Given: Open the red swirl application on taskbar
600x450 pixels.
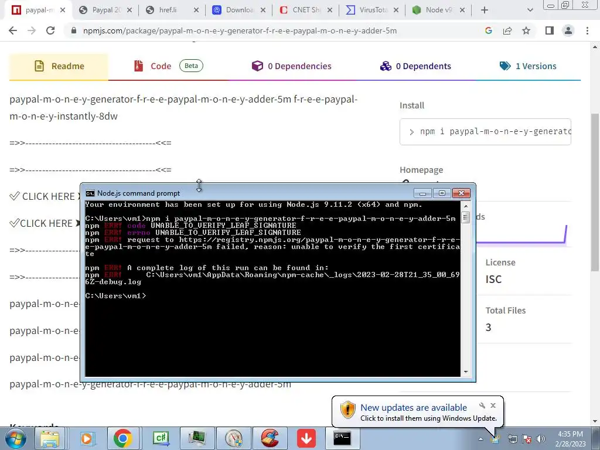Looking at the screenshot, I should tap(270, 438).
